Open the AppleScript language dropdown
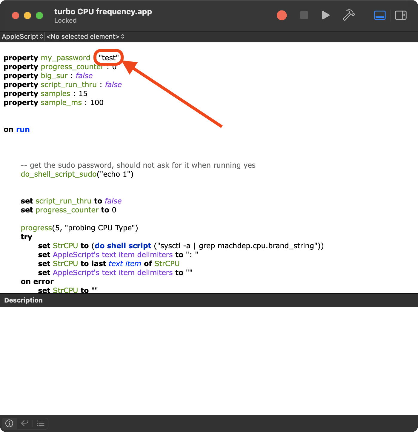Image resolution: width=418 pixels, height=432 pixels. (x=23, y=36)
